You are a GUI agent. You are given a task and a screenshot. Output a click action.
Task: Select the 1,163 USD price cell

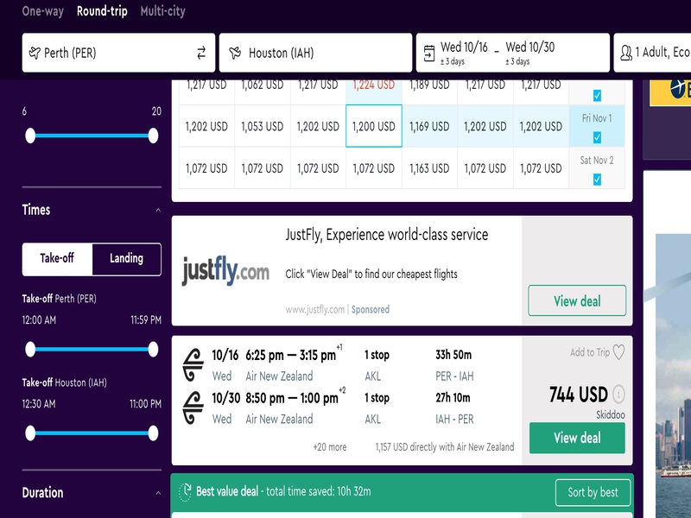pos(429,167)
